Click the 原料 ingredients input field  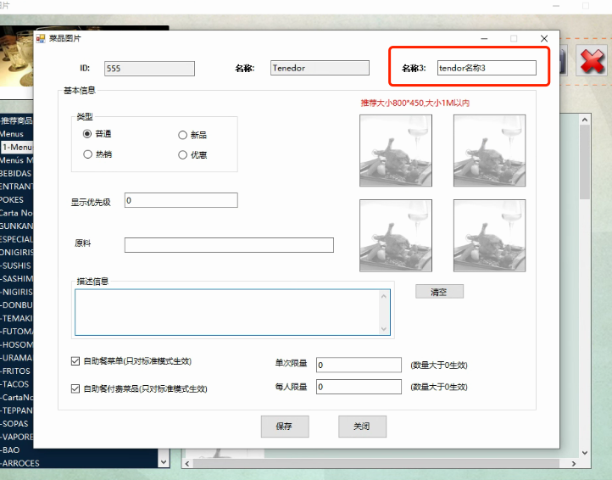point(229,245)
